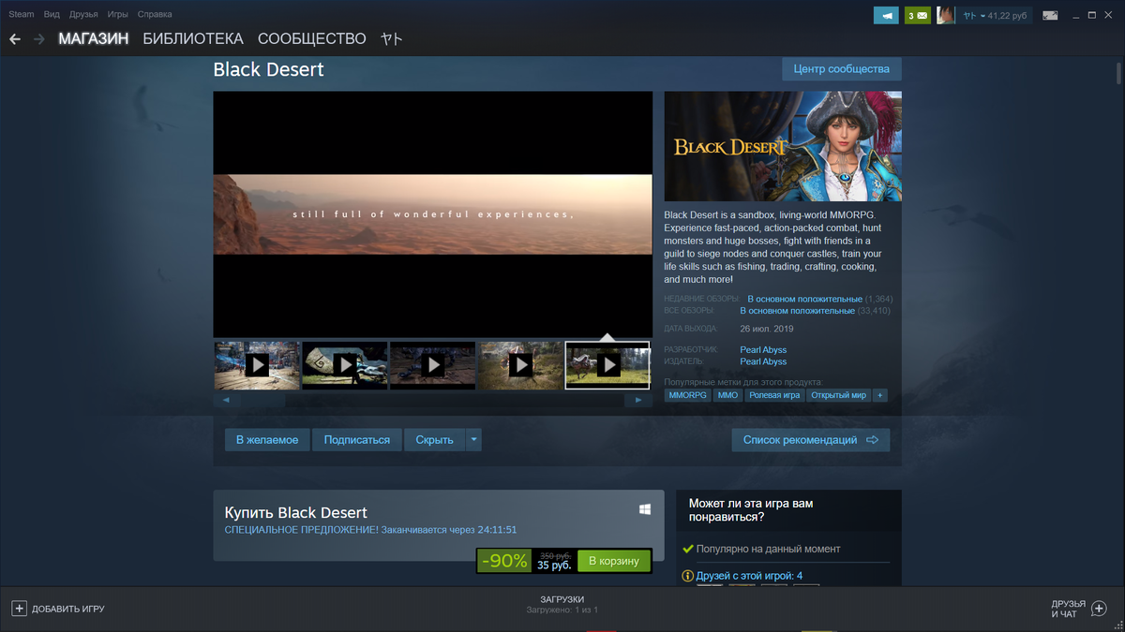The image size is (1125, 632).
Task: Switch to Big Picture mode icon
Action: point(1050,15)
